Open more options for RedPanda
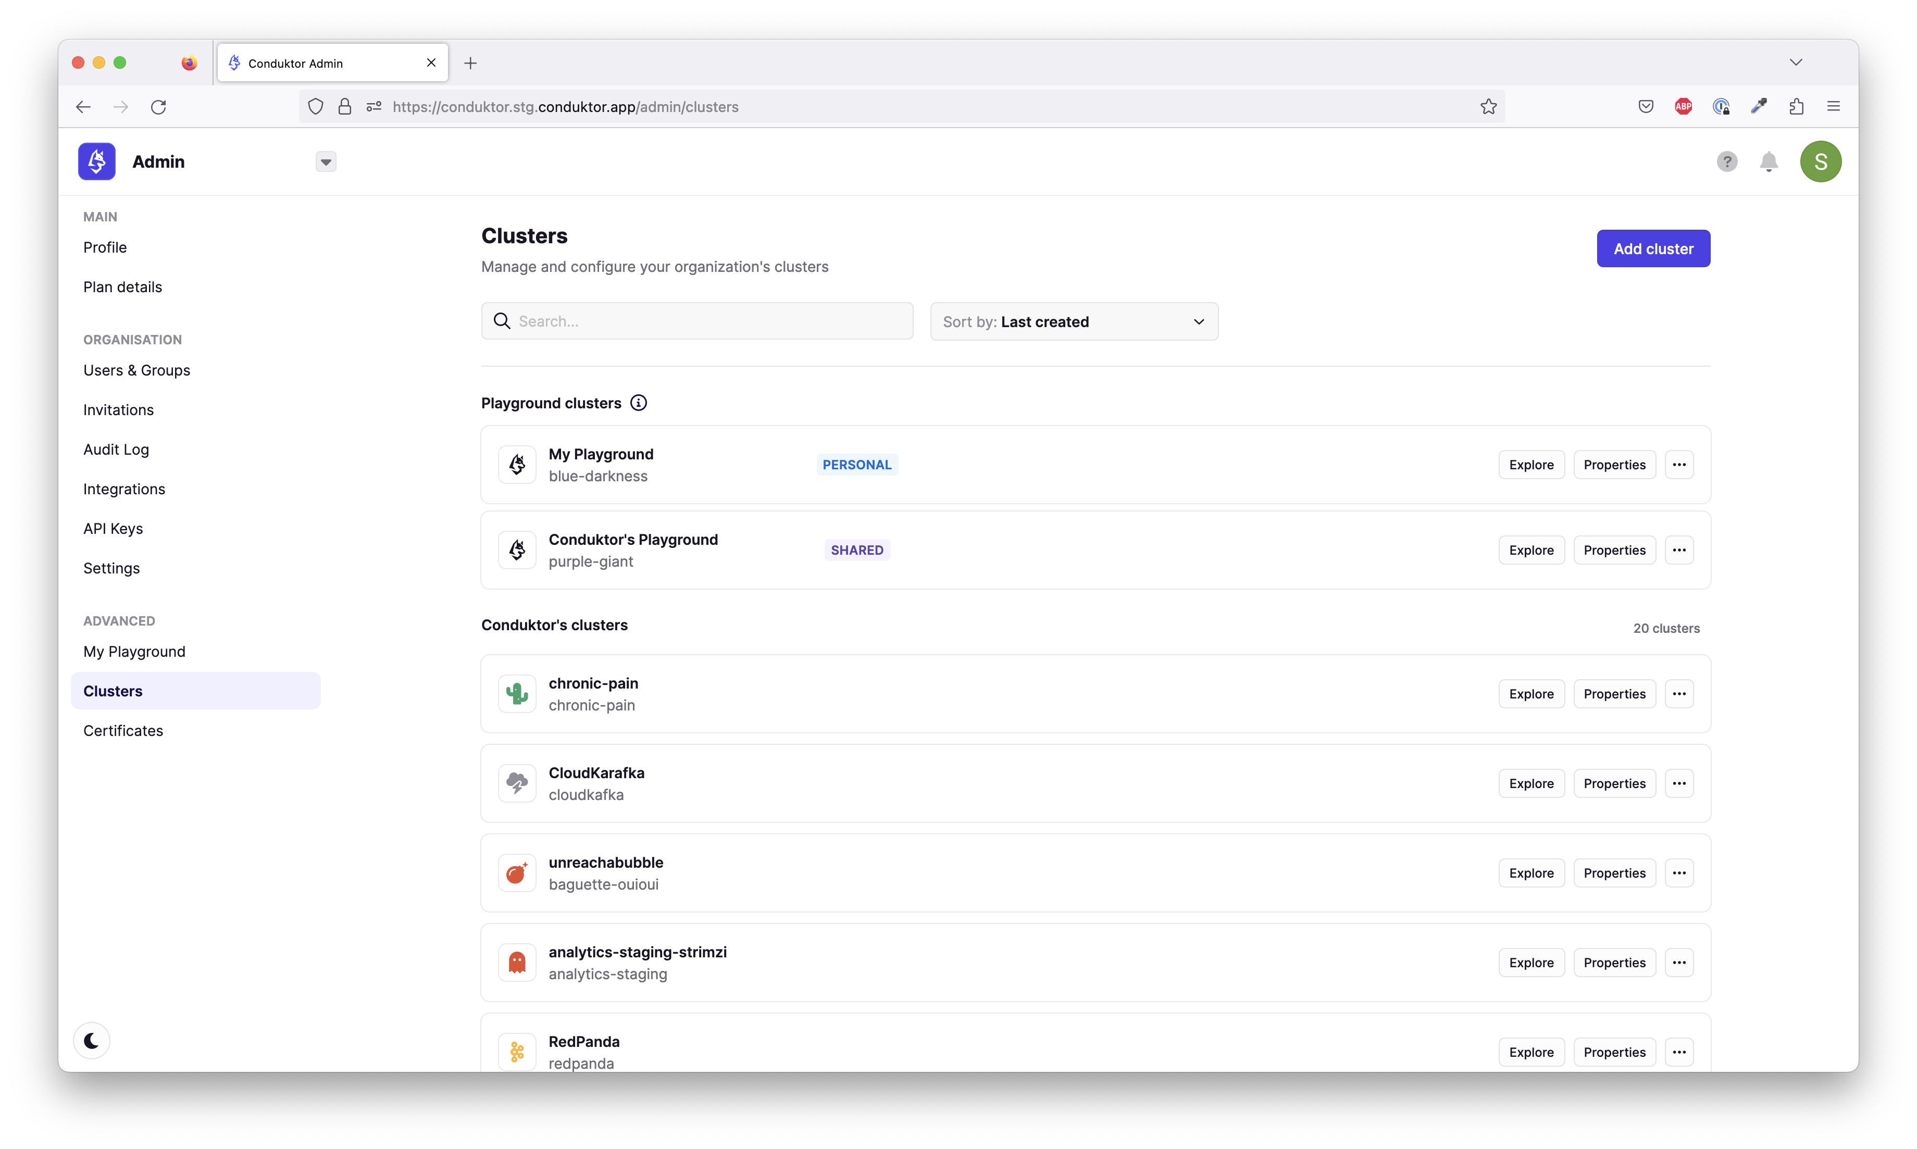The image size is (1917, 1149). [1678, 1052]
